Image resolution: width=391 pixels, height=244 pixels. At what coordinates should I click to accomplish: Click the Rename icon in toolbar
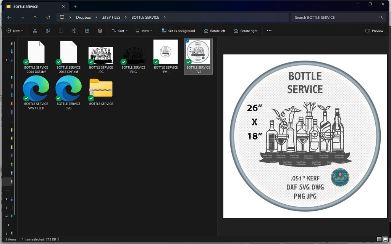pyautogui.click(x=74, y=30)
